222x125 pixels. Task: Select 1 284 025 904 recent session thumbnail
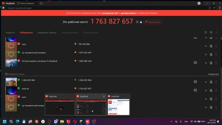click(11, 82)
